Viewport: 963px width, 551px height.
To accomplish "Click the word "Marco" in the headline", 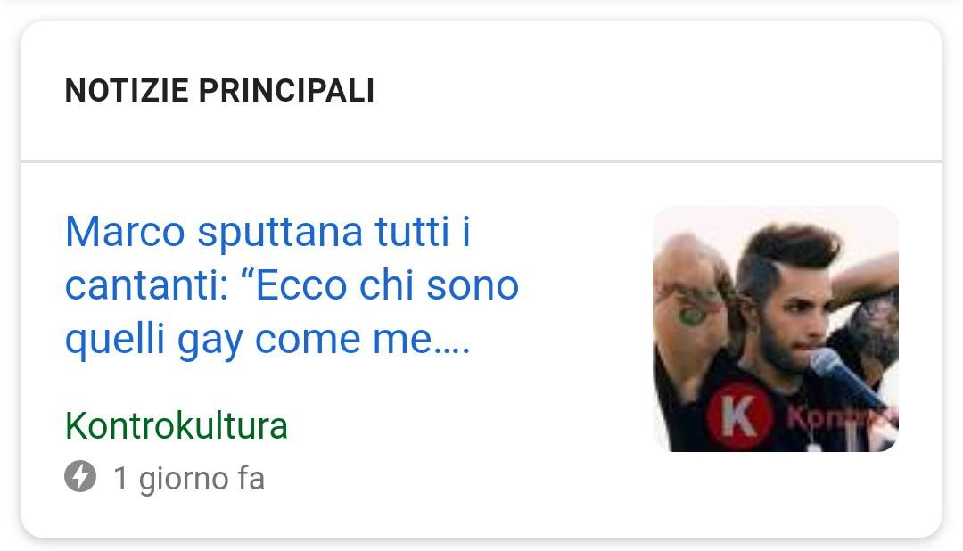I will coord(126,232).
